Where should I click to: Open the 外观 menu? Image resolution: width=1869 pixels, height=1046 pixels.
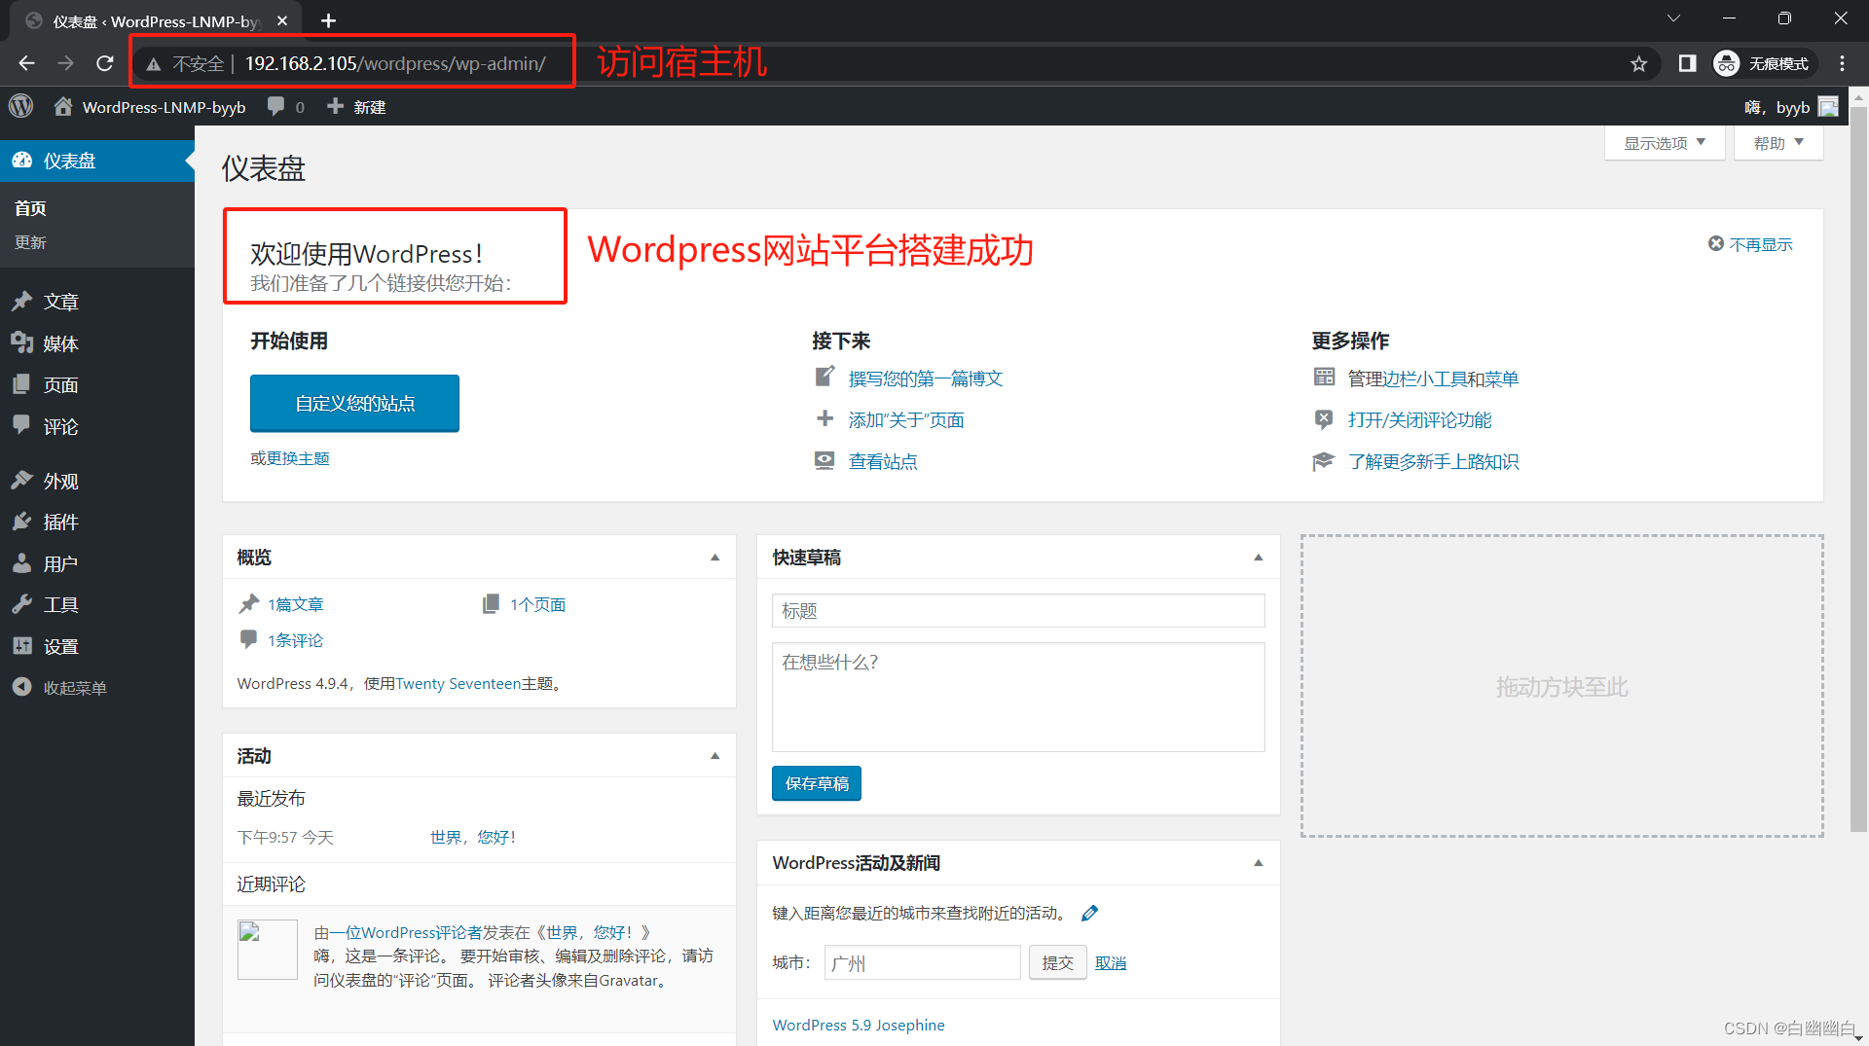point(97,481)
